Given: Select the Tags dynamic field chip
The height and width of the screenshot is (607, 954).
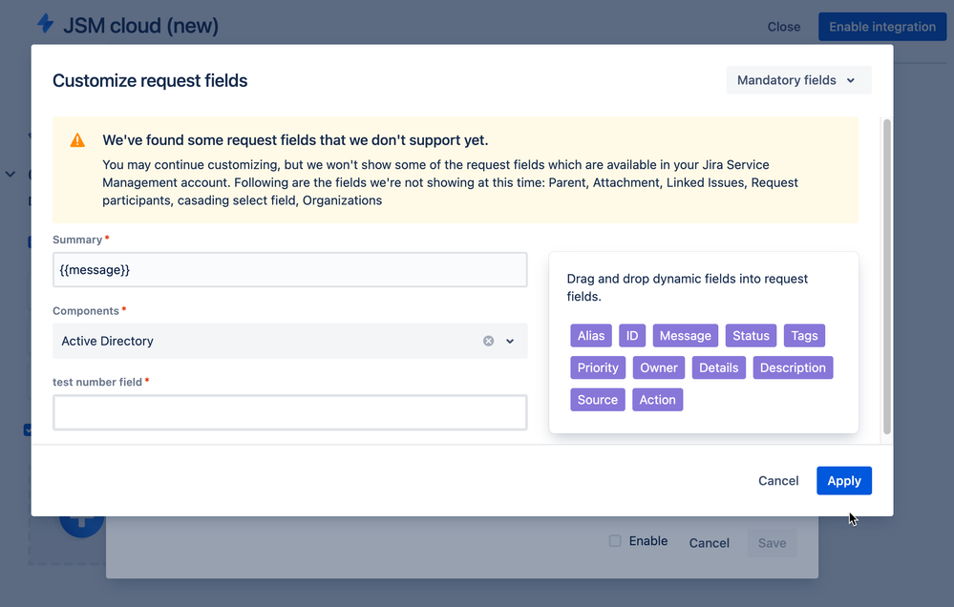Looking at the screenshot, I should (804, 336).
